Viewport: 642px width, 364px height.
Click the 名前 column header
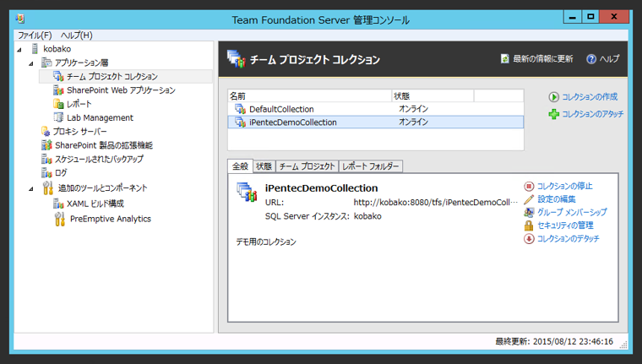click(310, 96)
